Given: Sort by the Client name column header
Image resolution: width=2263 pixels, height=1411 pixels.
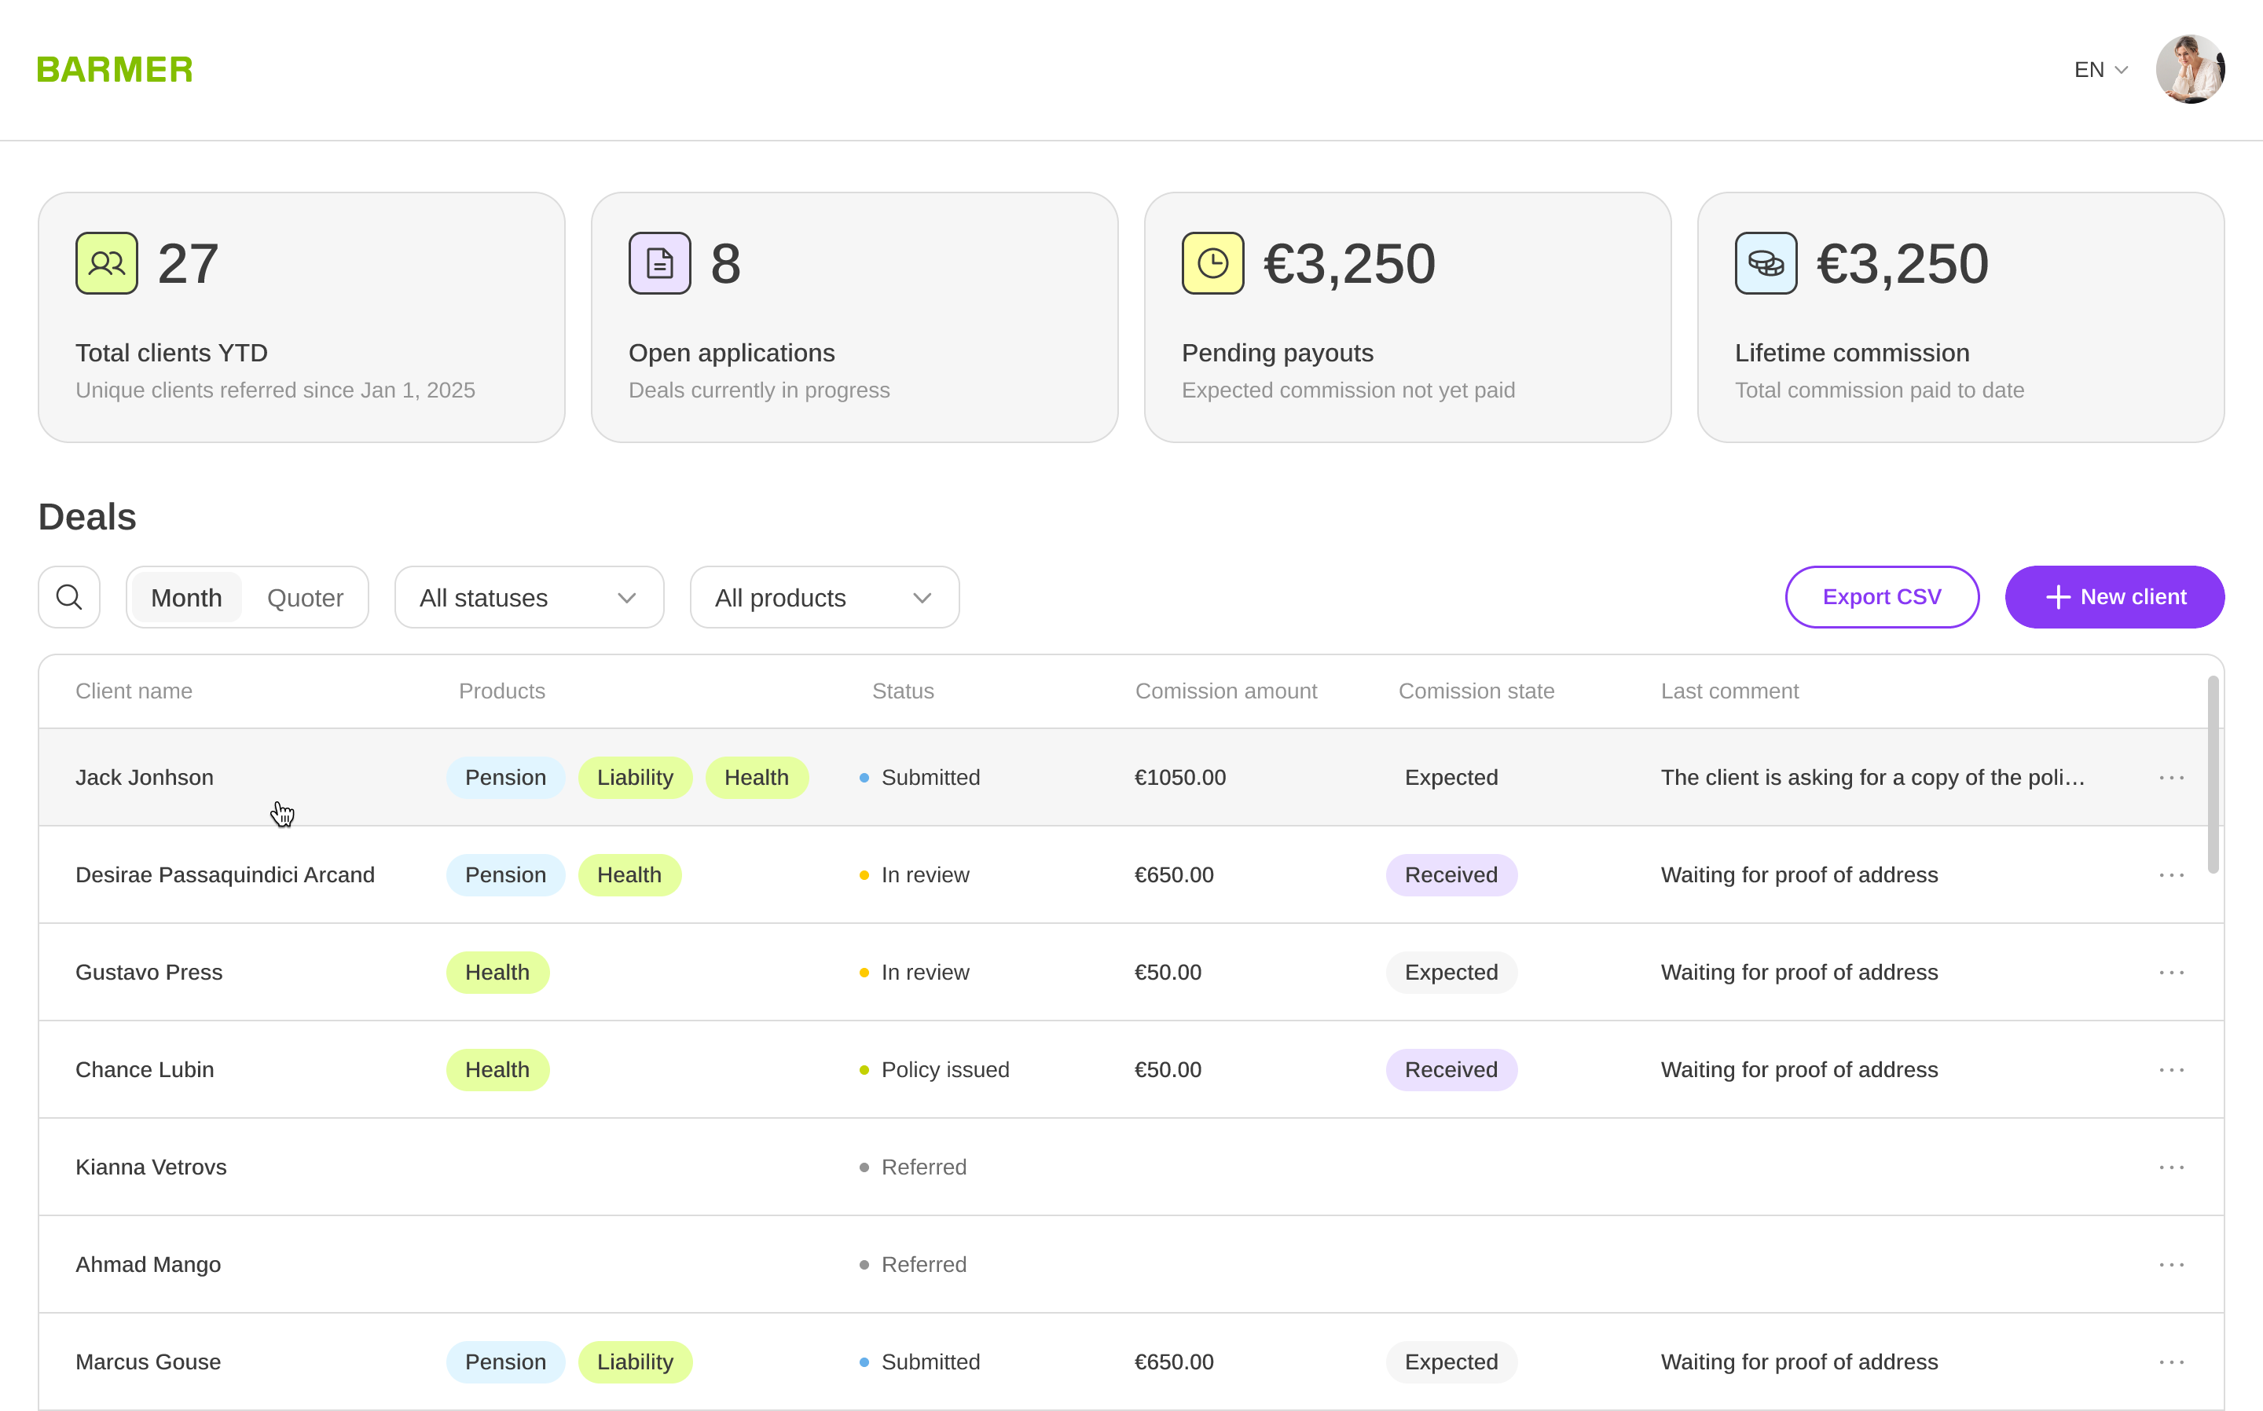Looking at the screenshot, I should pos(134,691).
